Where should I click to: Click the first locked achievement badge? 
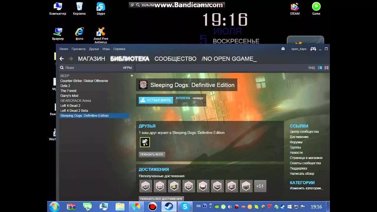click(145, 186)
